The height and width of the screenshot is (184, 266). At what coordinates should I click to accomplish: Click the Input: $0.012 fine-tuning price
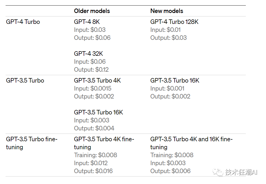click(x=91, y=163)
